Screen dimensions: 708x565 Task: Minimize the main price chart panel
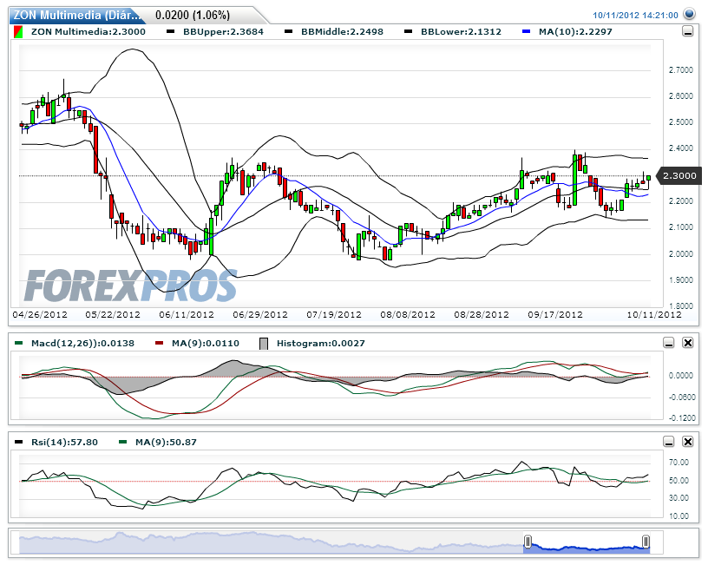[687, 31]
